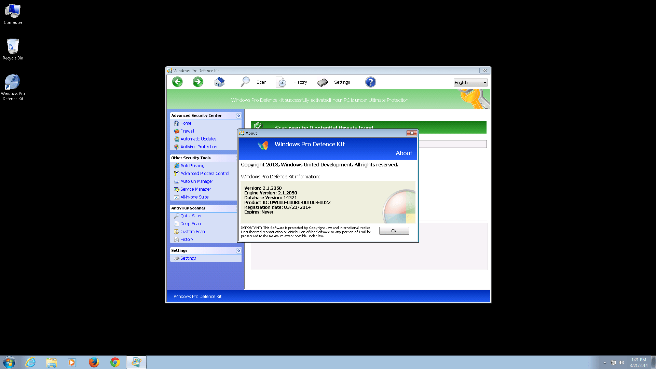This screenshot has width=656, height=369.
Task: Collapse the Advanced Security Center panel
Action: pos(238,116)
